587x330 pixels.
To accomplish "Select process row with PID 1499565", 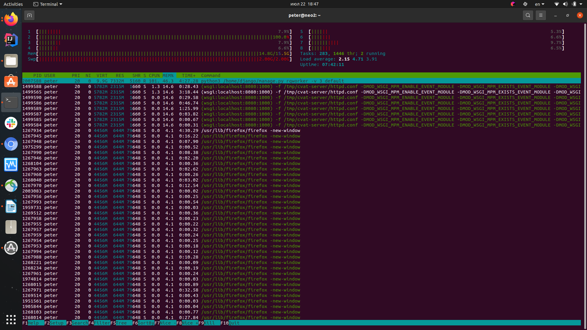I will pyautogui.click(x=301, y=92).
